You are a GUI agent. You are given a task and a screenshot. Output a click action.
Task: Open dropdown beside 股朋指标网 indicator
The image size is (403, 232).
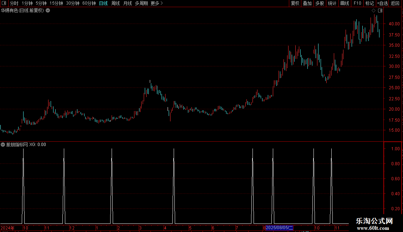(x=3, y=145)
